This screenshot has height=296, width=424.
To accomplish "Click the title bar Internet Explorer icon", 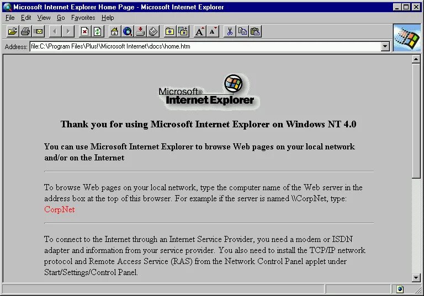I will [8, 7].
